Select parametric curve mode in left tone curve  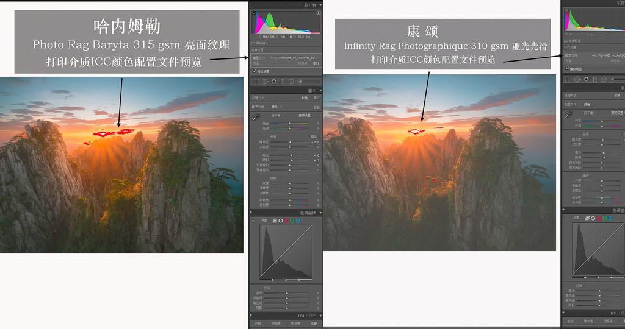tap(275, 221)
